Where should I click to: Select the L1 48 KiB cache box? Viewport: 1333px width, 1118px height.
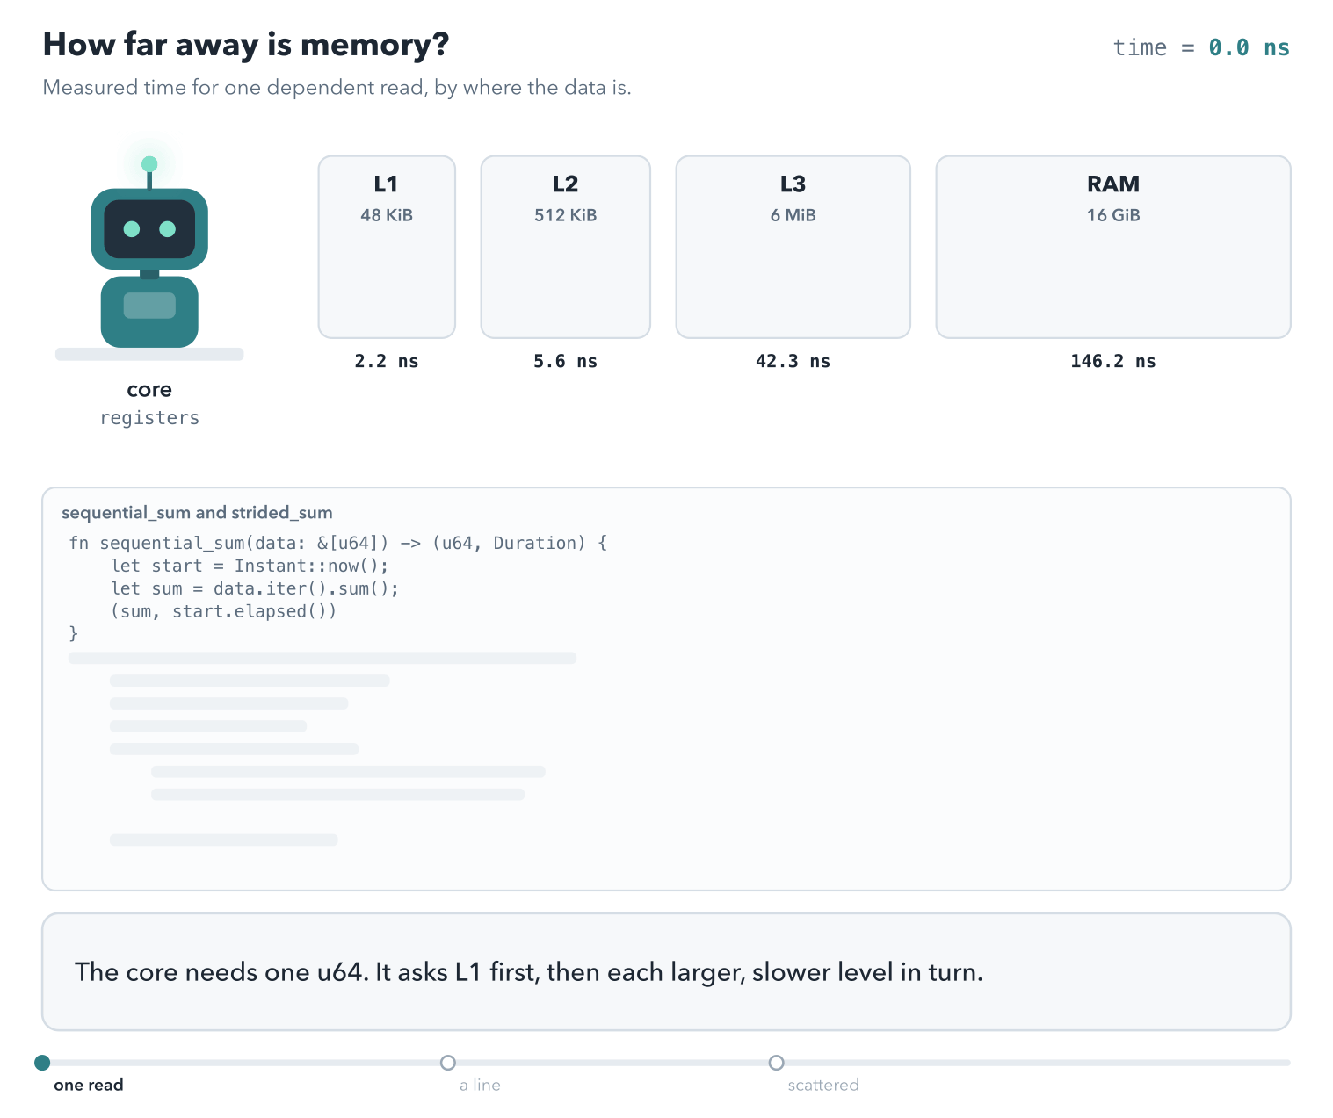387,247
